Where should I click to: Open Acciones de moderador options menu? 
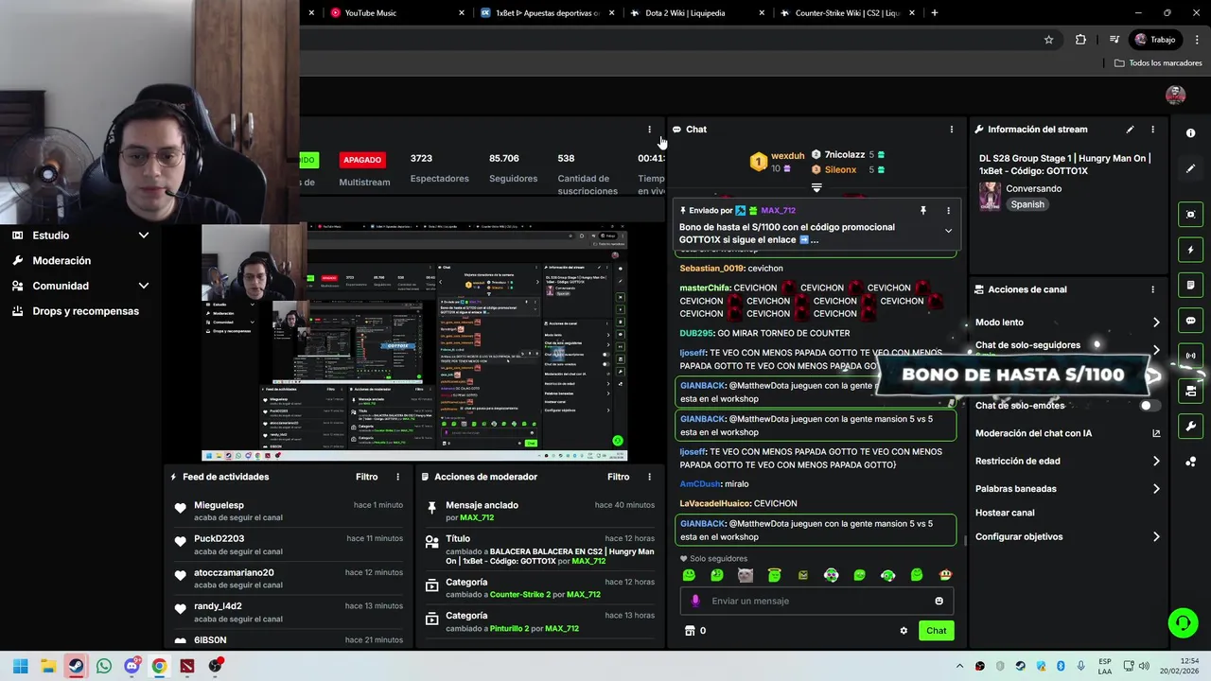click(x=649, y=477)
